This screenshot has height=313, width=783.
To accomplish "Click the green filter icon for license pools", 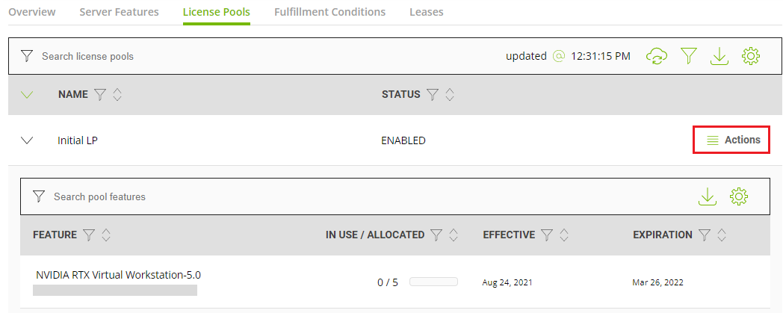I will point(688,56).
